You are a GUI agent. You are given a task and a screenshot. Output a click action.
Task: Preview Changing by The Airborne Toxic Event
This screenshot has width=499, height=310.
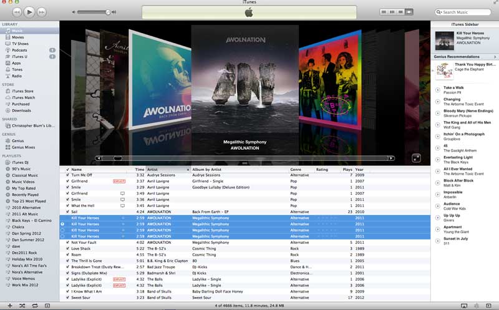438,102
